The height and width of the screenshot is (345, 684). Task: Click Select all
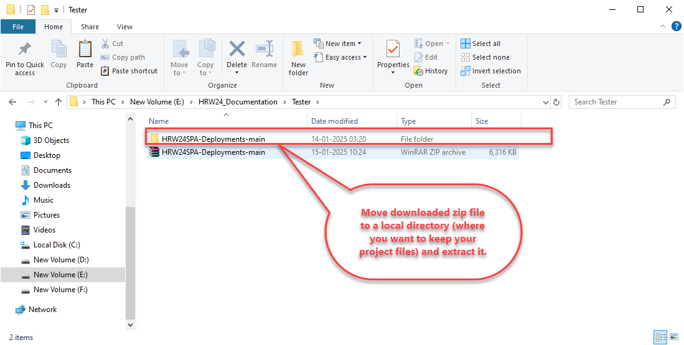coord(480,44)
